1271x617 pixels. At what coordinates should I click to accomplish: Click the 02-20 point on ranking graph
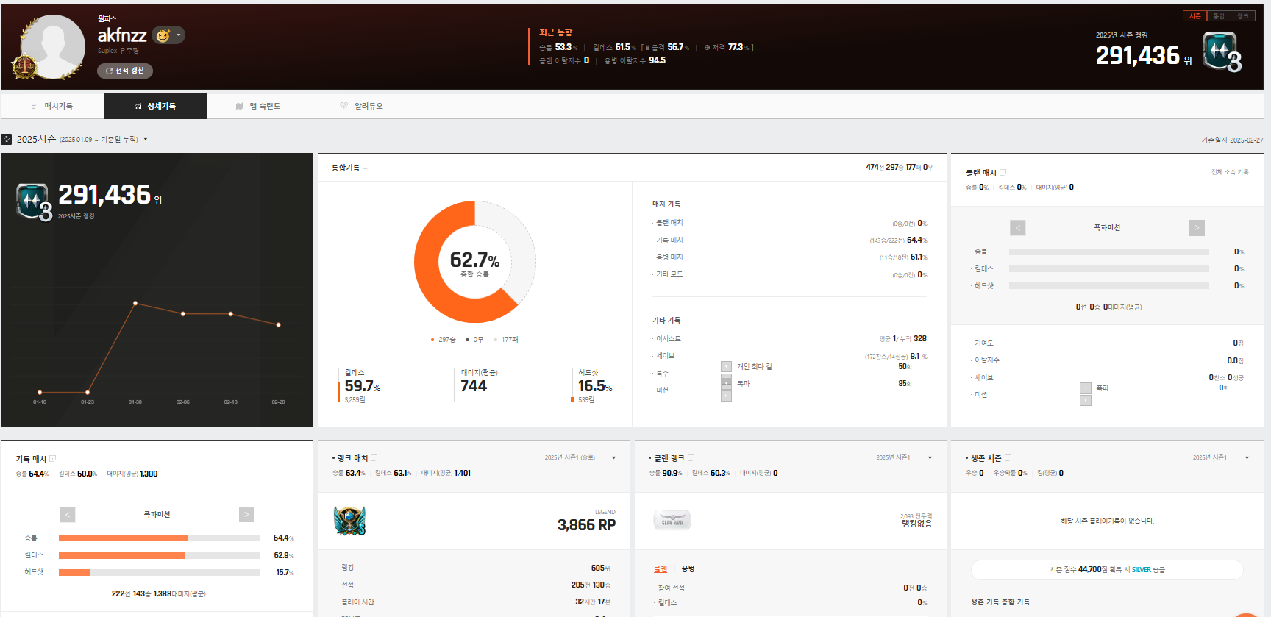(278, 324)
